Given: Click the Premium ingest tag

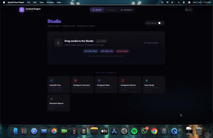Looking at the screenshot, I should 122,51.
